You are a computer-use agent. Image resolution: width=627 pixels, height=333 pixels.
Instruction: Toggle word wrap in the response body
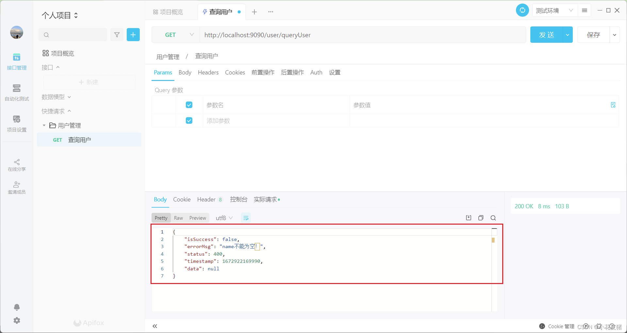coord(246,218)
